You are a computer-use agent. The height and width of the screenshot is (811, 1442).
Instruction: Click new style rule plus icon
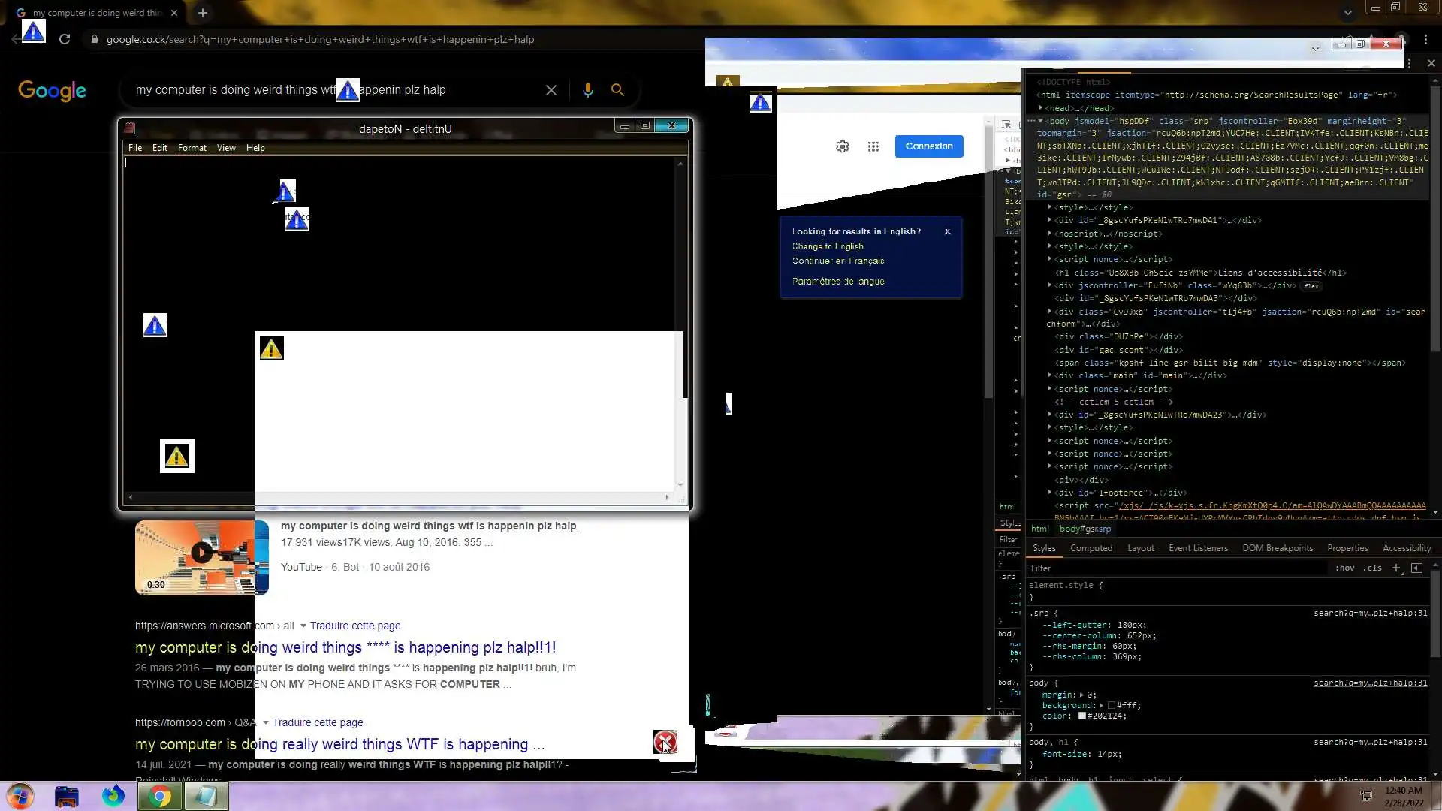(x=1396, y=568)
